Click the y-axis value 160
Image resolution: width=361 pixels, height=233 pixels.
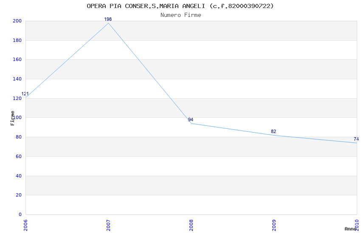click(17, 59)
